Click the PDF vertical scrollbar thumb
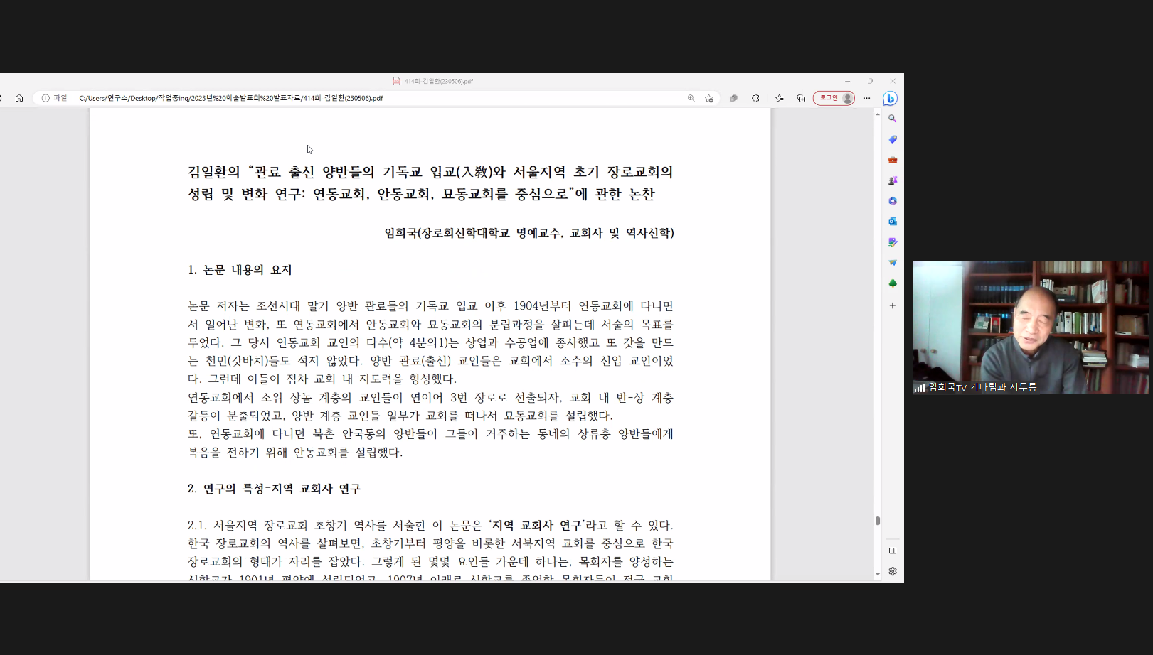 click(878, 521)
